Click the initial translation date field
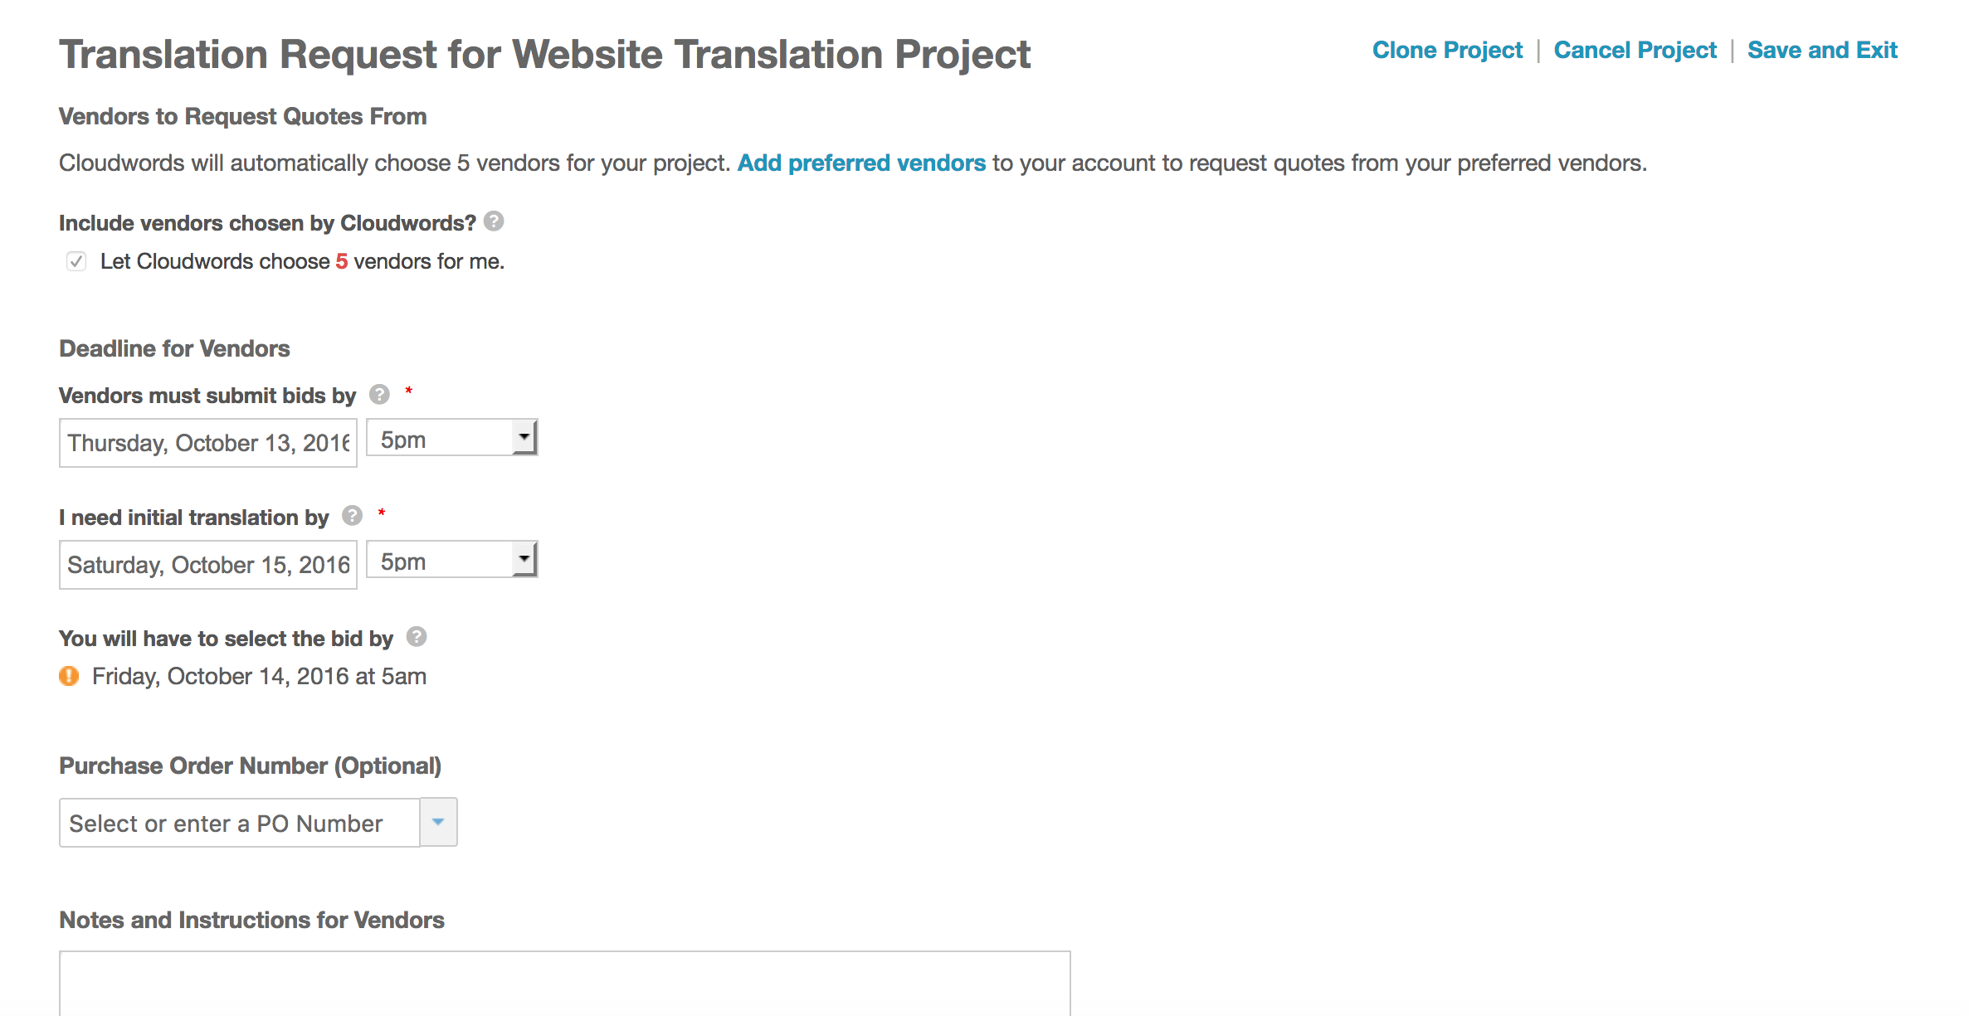The image size is (1969, 1016). click(207, 565)
